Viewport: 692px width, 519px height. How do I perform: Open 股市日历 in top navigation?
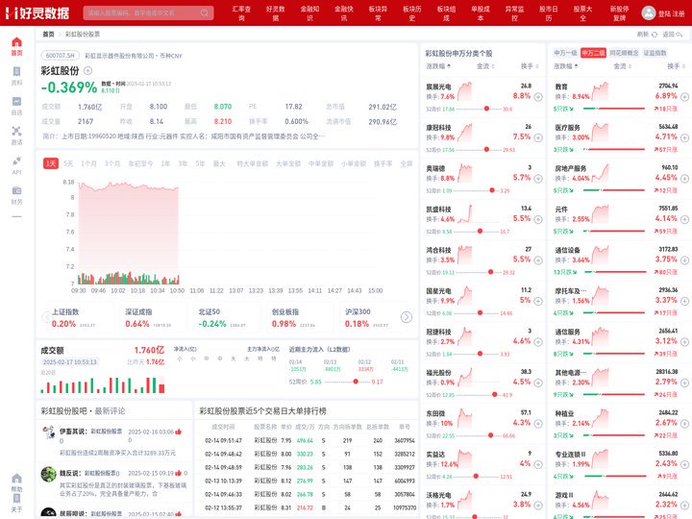[549, 13]
